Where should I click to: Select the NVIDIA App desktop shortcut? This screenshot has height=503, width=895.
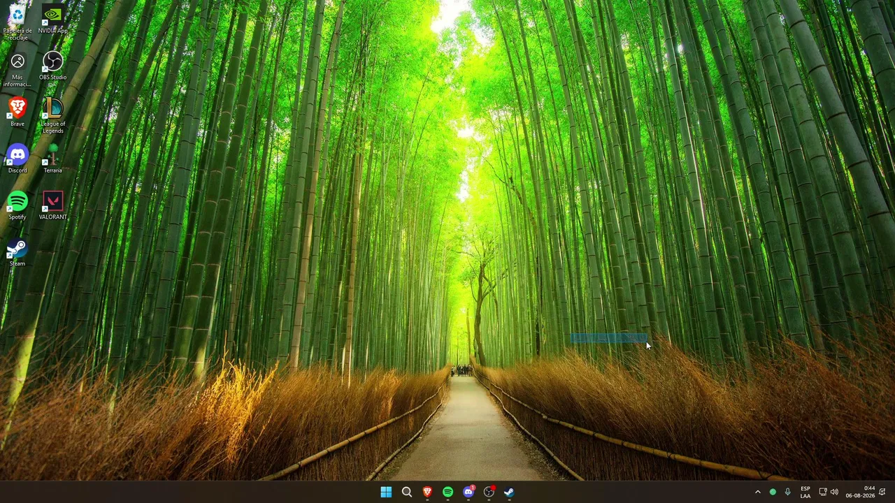coord(52,20)
